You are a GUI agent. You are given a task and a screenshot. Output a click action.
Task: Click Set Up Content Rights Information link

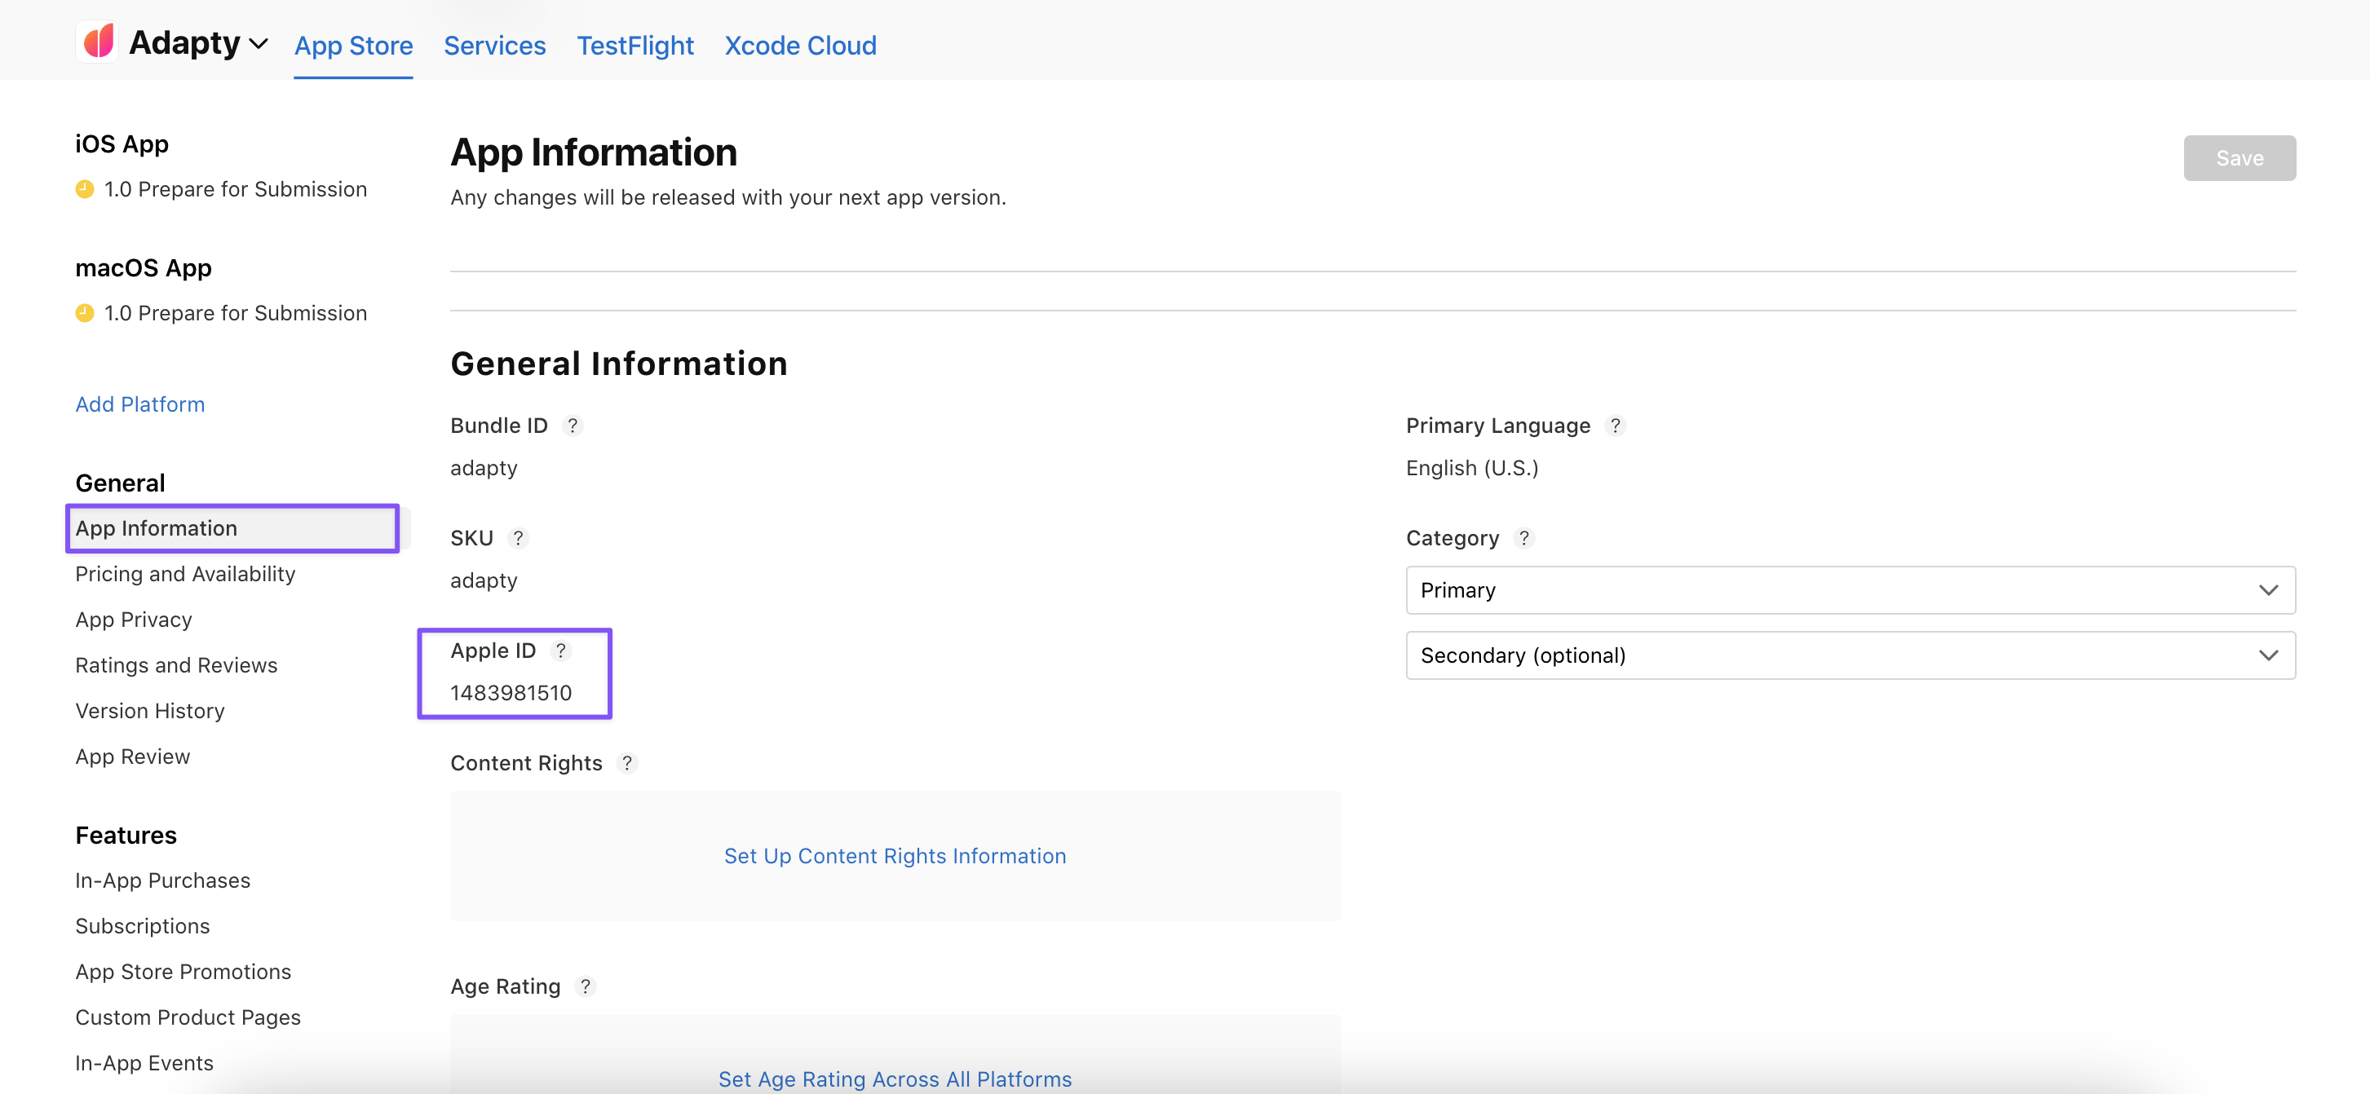tap(895, 856)
